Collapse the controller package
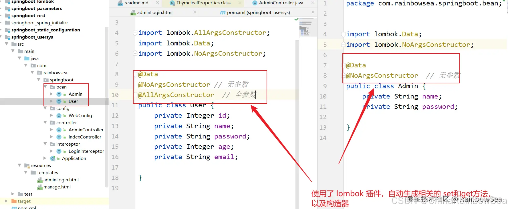The width and height of the screenshot is (508, 209). (x=45, y=122)
